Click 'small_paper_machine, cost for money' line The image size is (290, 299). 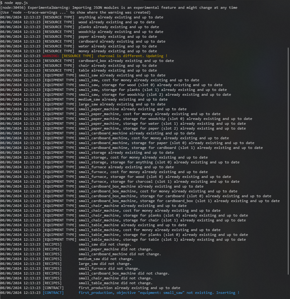point(110,114)
